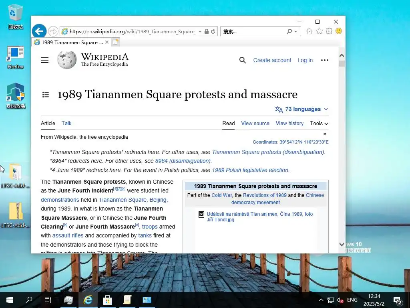Image resolution: width=410 pixels, height=308 pixels.
Task: Open Wikipedia's hamburger main menu
Action: point(45,60)
